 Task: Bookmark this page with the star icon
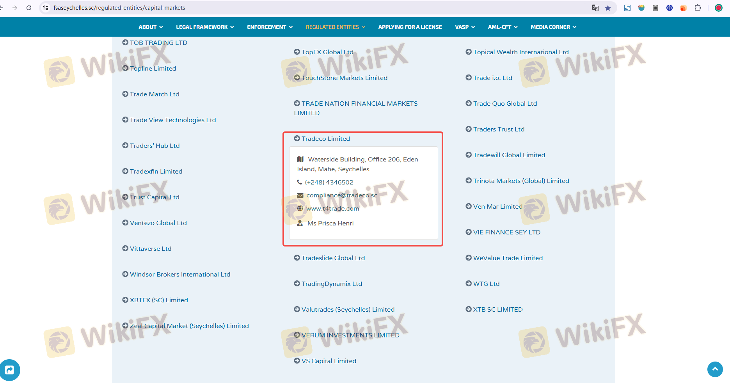(608, 8)
